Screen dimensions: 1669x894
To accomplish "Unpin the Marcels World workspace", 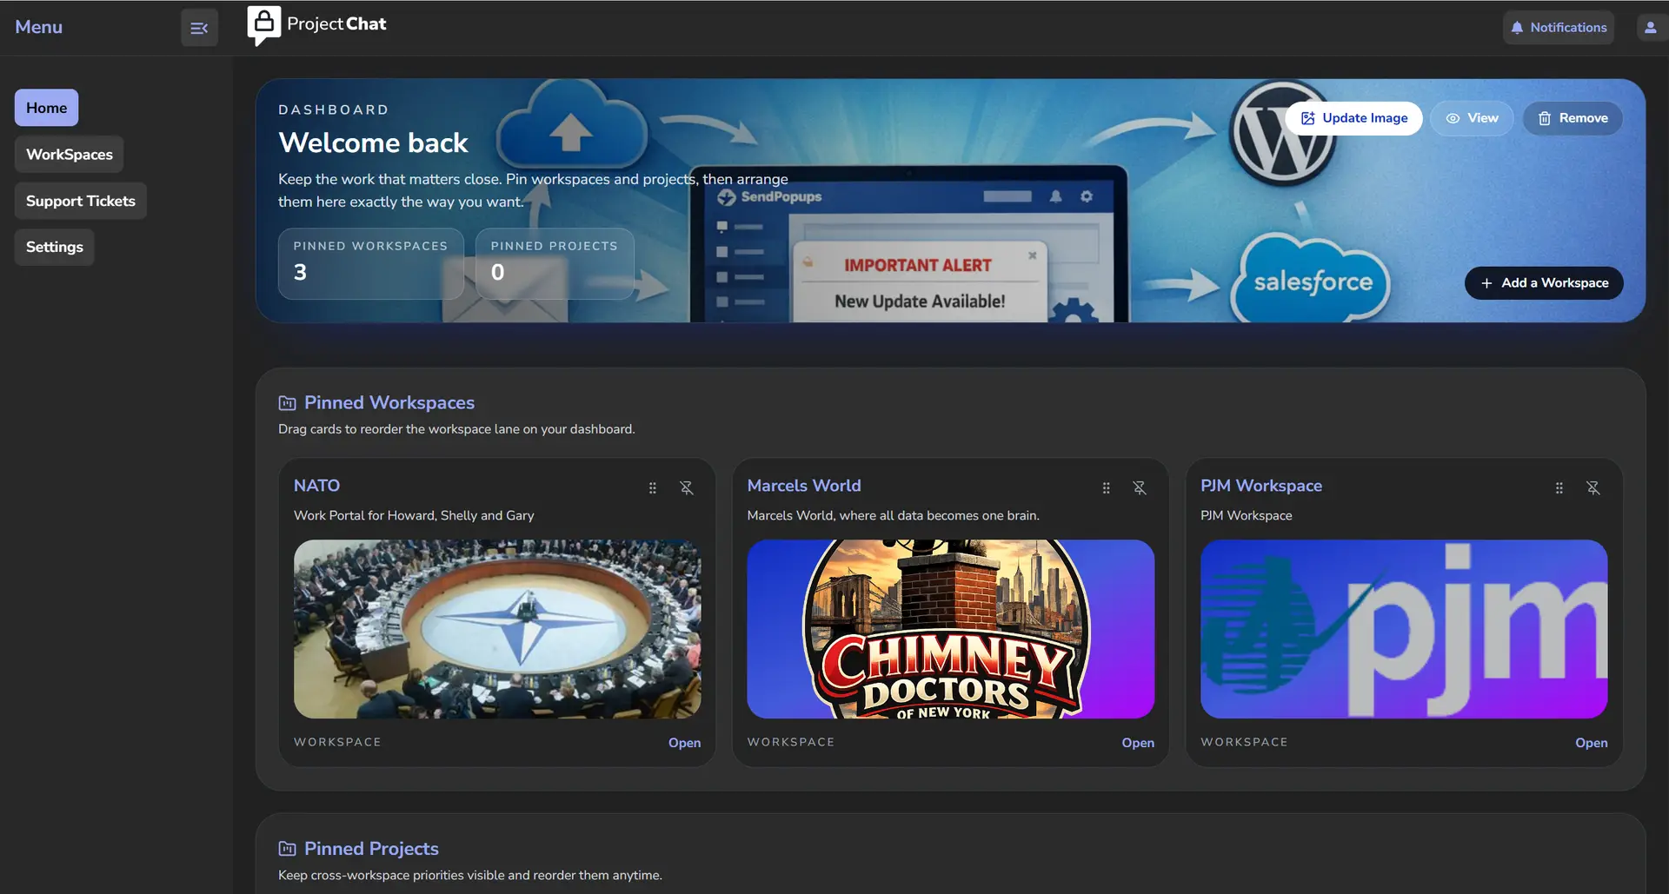I will 1139,488.
